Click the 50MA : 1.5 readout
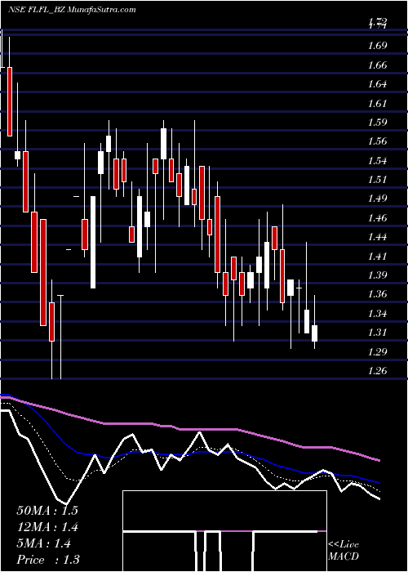The image size is (408, 572). [x=47, y=511]
